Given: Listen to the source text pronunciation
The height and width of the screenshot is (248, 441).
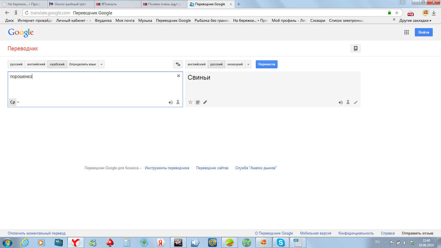Looking at the screenshot, I should (171, 103).
